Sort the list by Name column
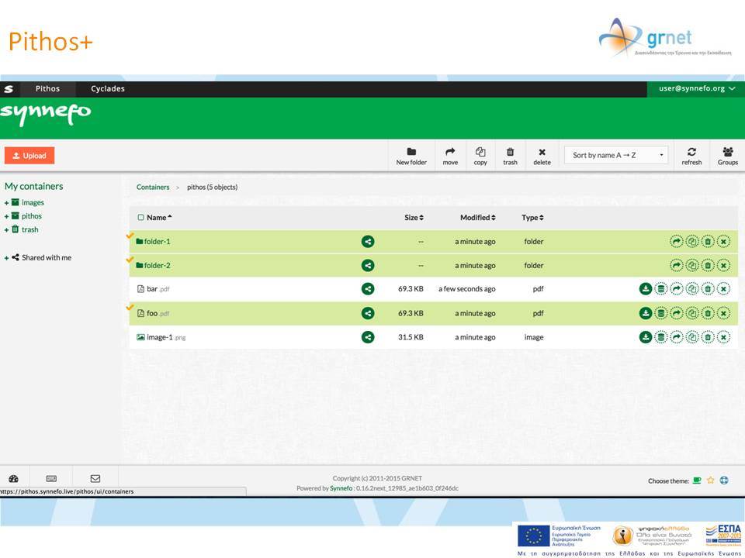This screenshot has width=745, height=558. pyautogui.click(x=159, y=218)
